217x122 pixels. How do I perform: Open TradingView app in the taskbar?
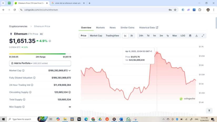coord(79,119)
